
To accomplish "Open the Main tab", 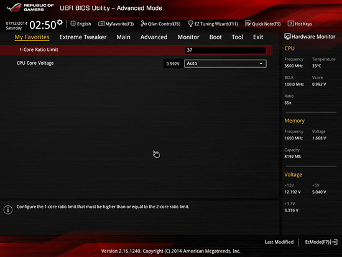I will pyautogui.click(x=124, y=37).
